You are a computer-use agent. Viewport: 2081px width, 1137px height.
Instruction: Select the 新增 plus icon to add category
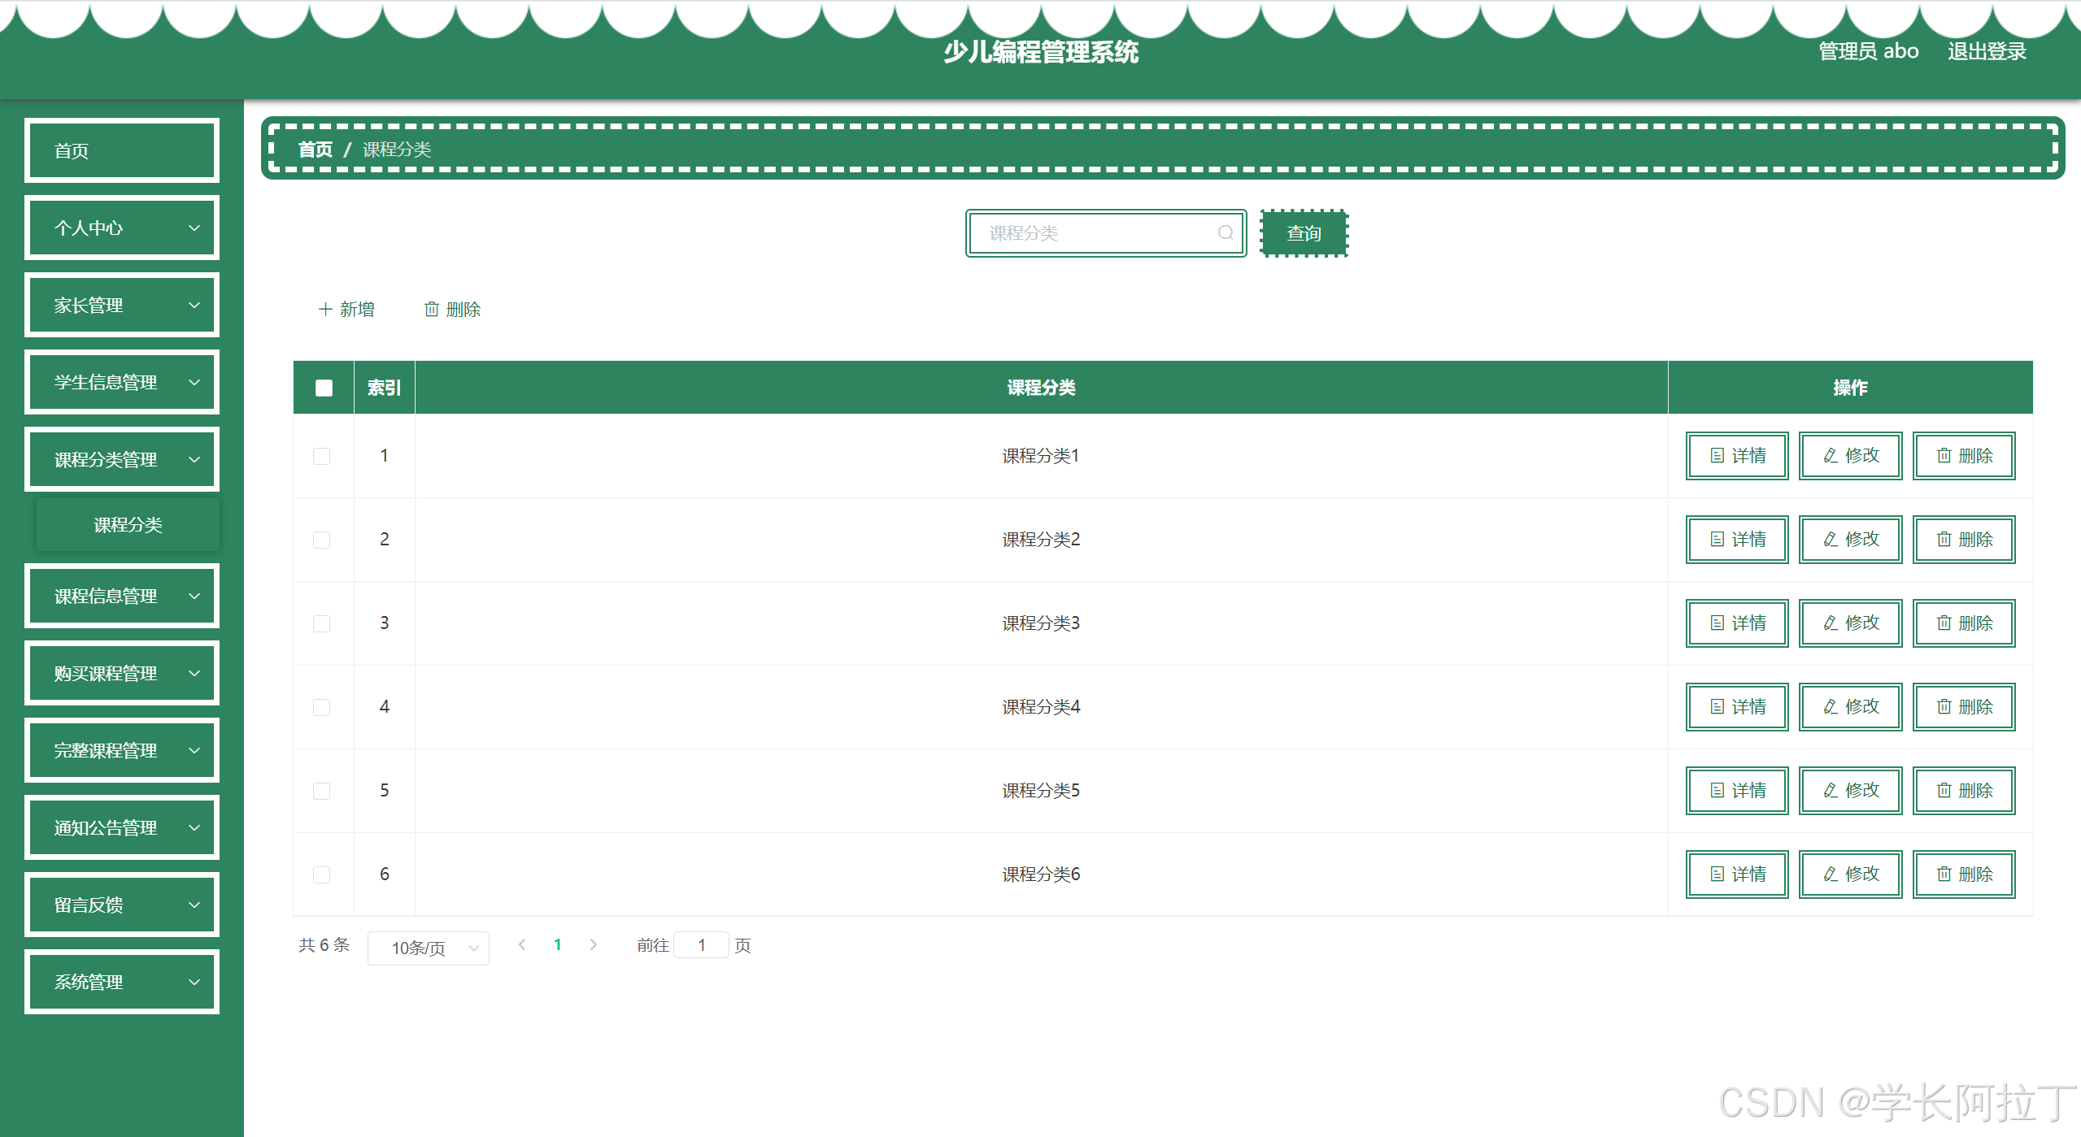point(324,309)
